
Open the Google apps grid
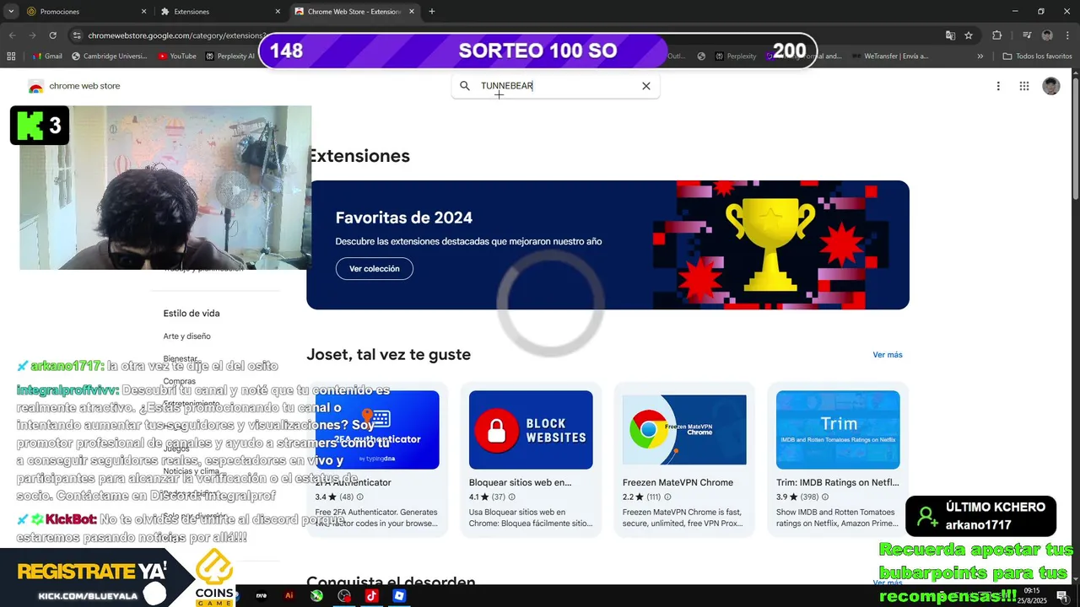coord(1024,86)
